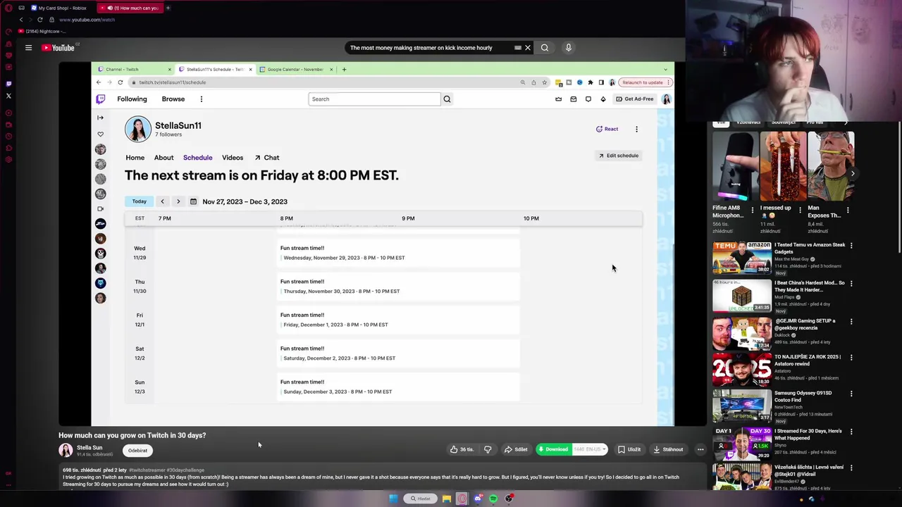Screen dimensions: 902x507
Task: Open the Twitch top nav more menu
Action: (x=202, y=99)
